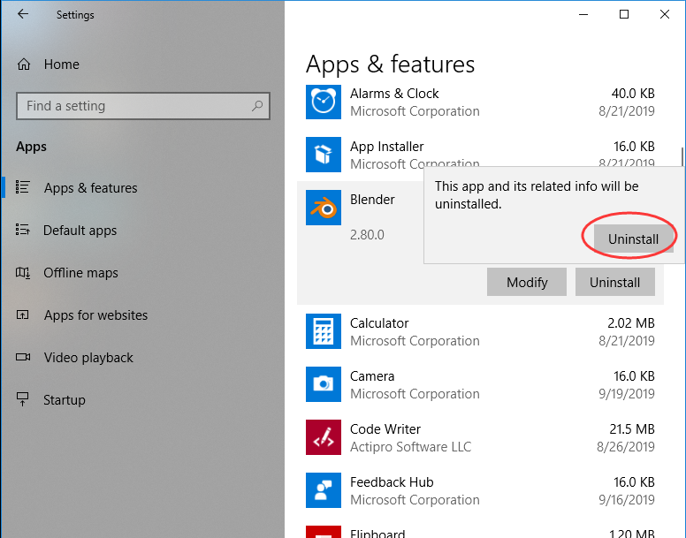Click the 8/26/2019 install date

(x=626, y=447)
